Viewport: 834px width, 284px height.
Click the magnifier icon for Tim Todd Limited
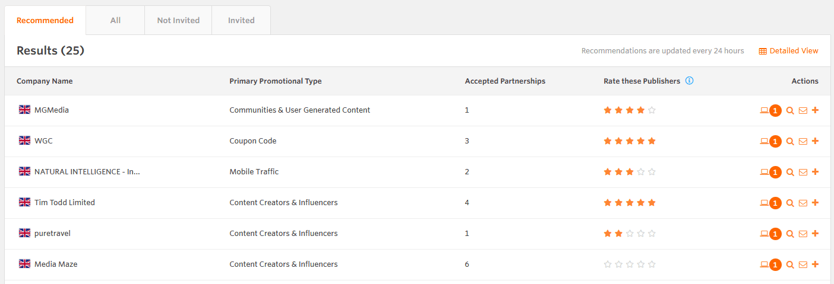(790, 203)
